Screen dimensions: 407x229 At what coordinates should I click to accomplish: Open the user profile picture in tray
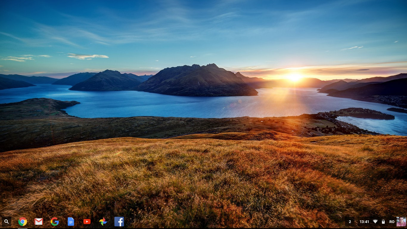point(401,222)
